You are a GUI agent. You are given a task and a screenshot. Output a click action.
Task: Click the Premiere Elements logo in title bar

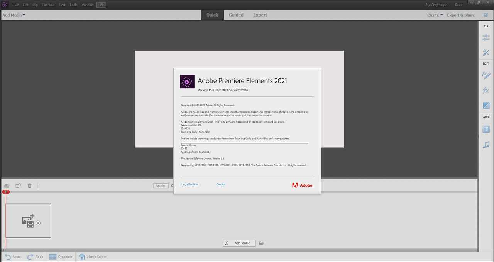5,5
